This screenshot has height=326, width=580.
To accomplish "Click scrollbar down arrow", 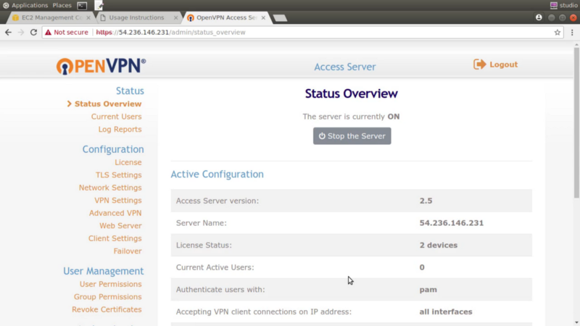I will pyautogui.click(x=576, y=322).
